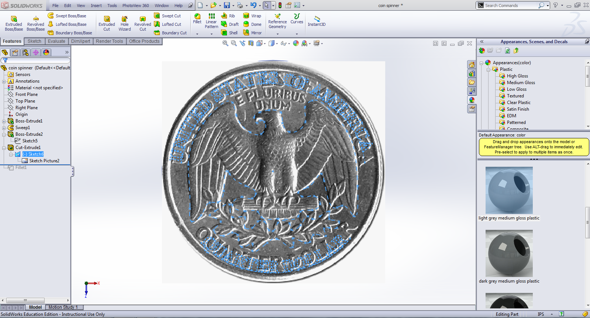Viewport: 590px width, 318px height.
Task: Open the Linear Pattern dropdown arrow
Action: pyautogui.click(x=211, y=34)
